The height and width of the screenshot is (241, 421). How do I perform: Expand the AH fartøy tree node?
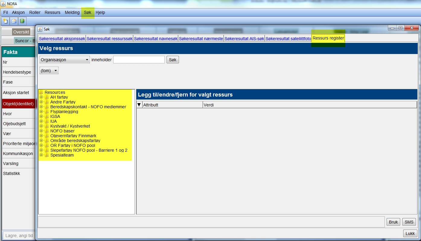[41, 97]
